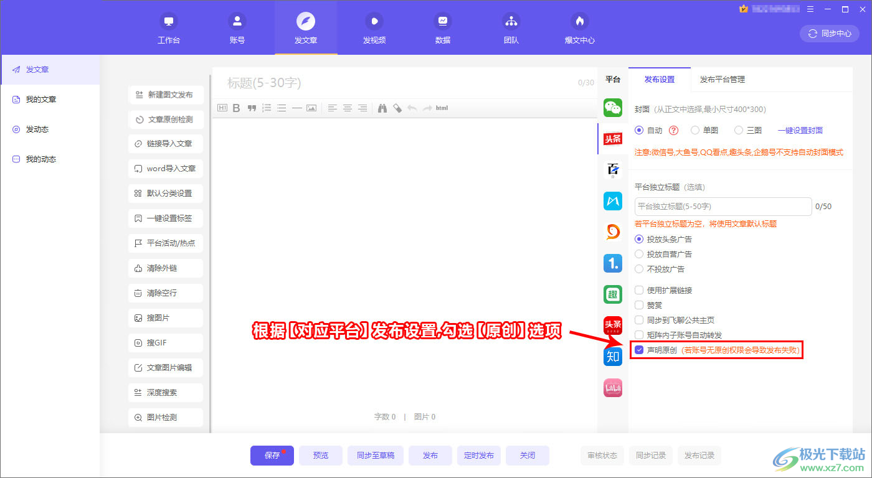Screen dimensions: 872x478
Task: Insert a blockquote
Action: tap(252, 108)
